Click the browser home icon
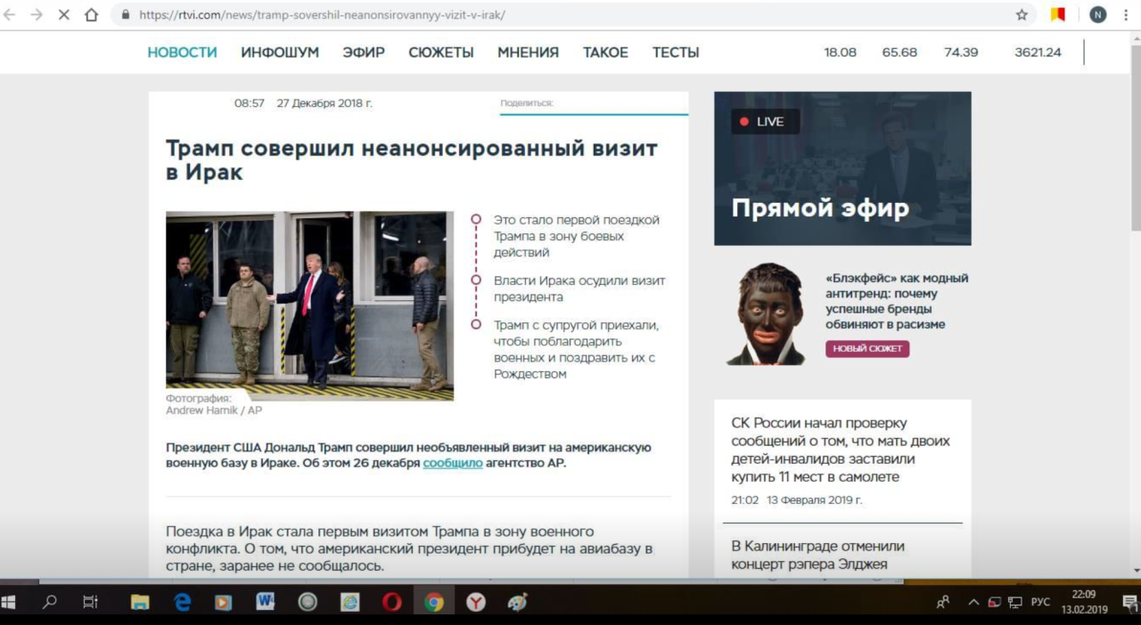The width and height of the screenshot is (1141, 625). (x=91, y=15)
